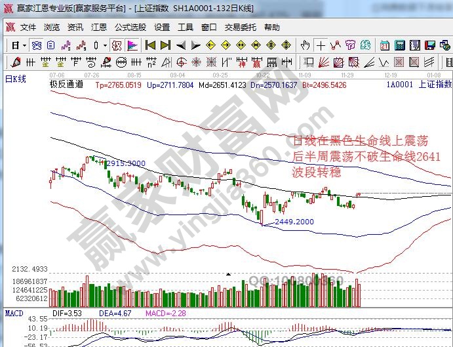
Task: Open the candlestick chart type dropdown arrow
Action: (105, 45)
